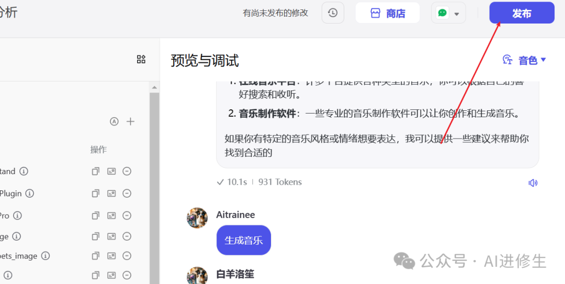Click the green WeChat channel icon
The height and width of the screenshot is (284, 565).
pos(443,13)
